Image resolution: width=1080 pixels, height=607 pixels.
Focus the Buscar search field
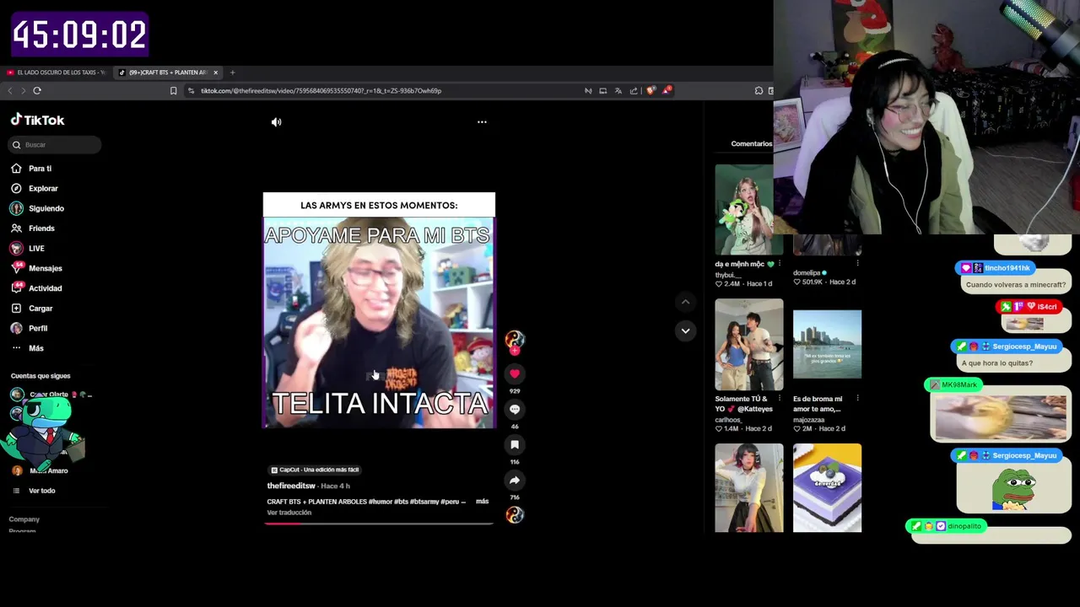pyautogui.click(x=55, y=145)
